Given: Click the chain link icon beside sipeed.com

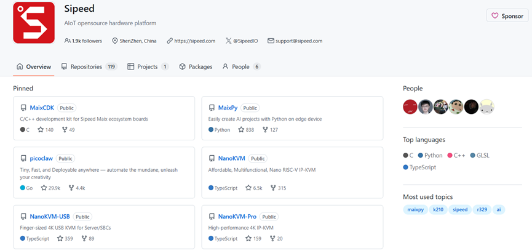Looking at the screenshot, I should point(170,41).
